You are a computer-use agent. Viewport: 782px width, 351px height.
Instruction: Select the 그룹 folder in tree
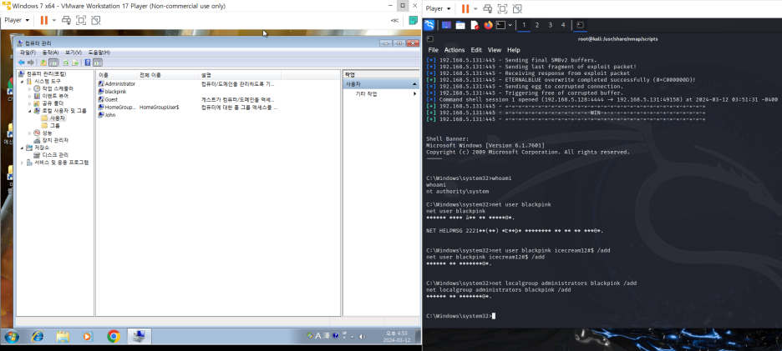click(51, 125)
